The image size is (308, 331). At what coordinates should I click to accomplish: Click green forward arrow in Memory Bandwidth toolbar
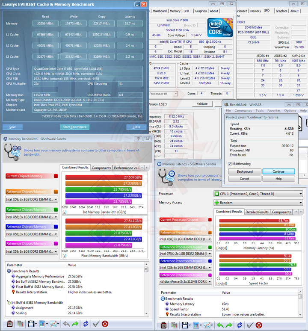pos(75,324)
